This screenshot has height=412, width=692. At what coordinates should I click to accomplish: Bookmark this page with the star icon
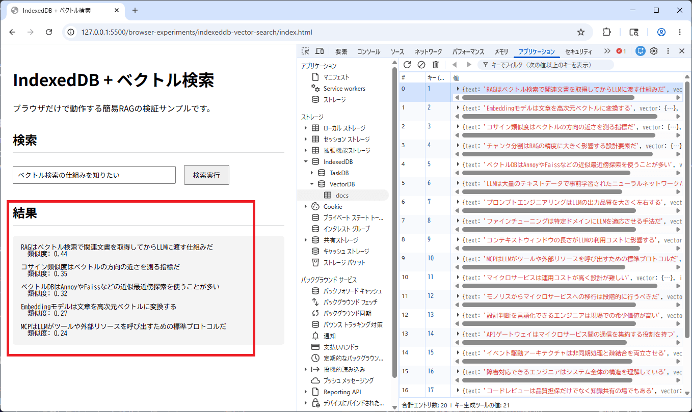[x=581, y=32]
